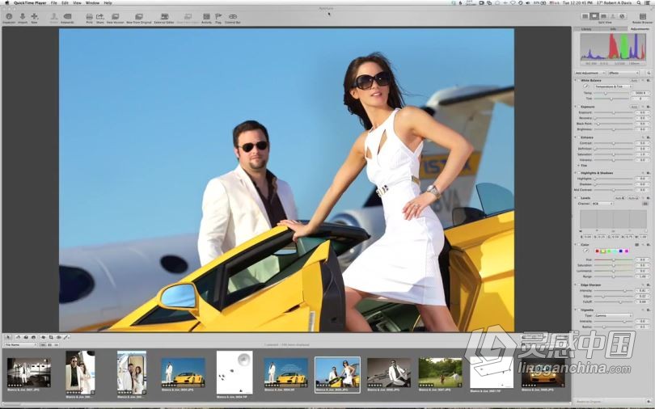Pick the Color adjustment eyedropper
655x409 pixels.
(585, 251)
